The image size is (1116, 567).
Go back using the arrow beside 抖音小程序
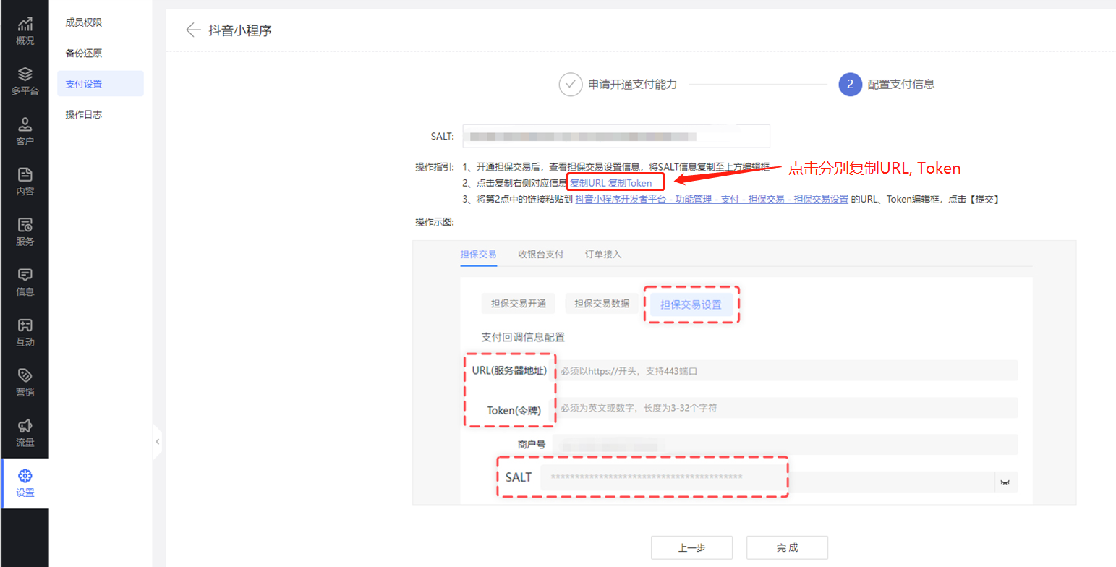[192, 30]
